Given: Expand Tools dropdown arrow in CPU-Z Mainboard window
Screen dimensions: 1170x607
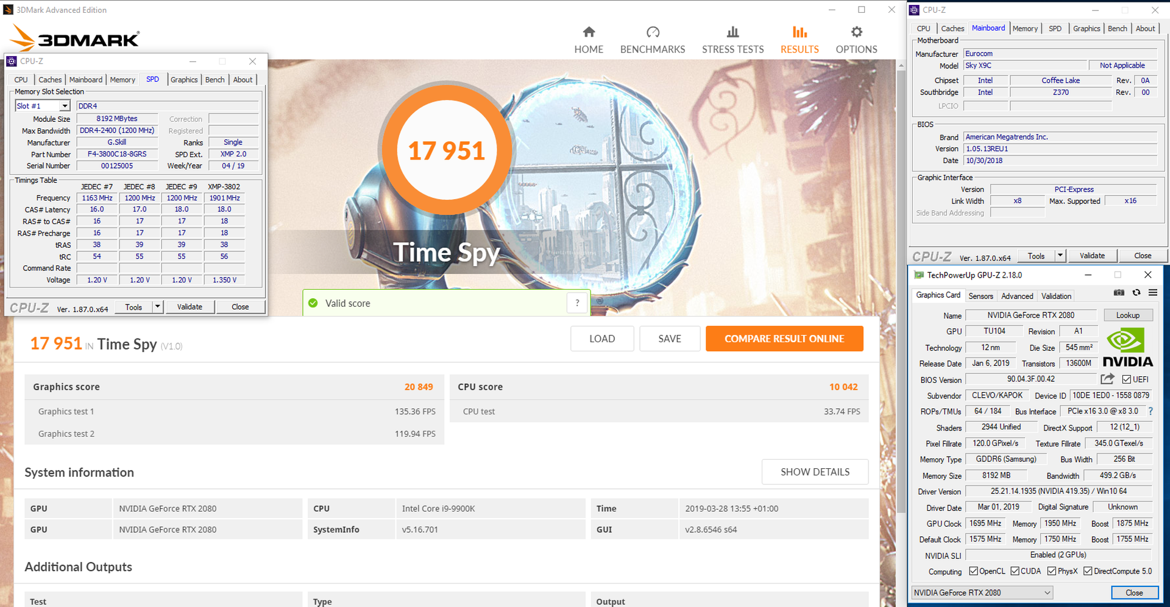Looking at the screenshot, I should (1060, 256).
